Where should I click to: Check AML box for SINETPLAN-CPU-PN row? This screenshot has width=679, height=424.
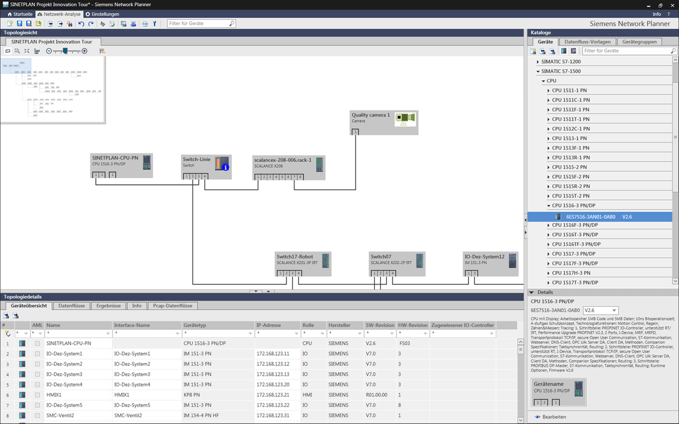tap(37, 343)
